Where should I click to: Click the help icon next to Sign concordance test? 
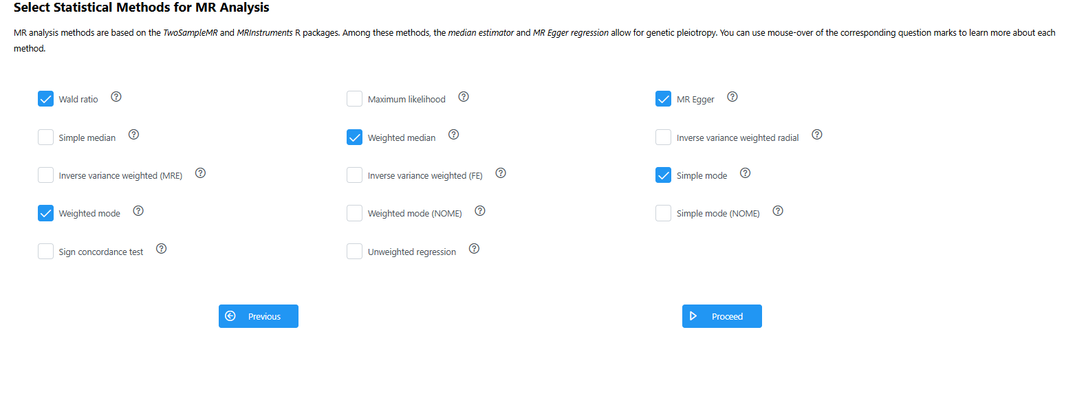click(x=162, y=249)
